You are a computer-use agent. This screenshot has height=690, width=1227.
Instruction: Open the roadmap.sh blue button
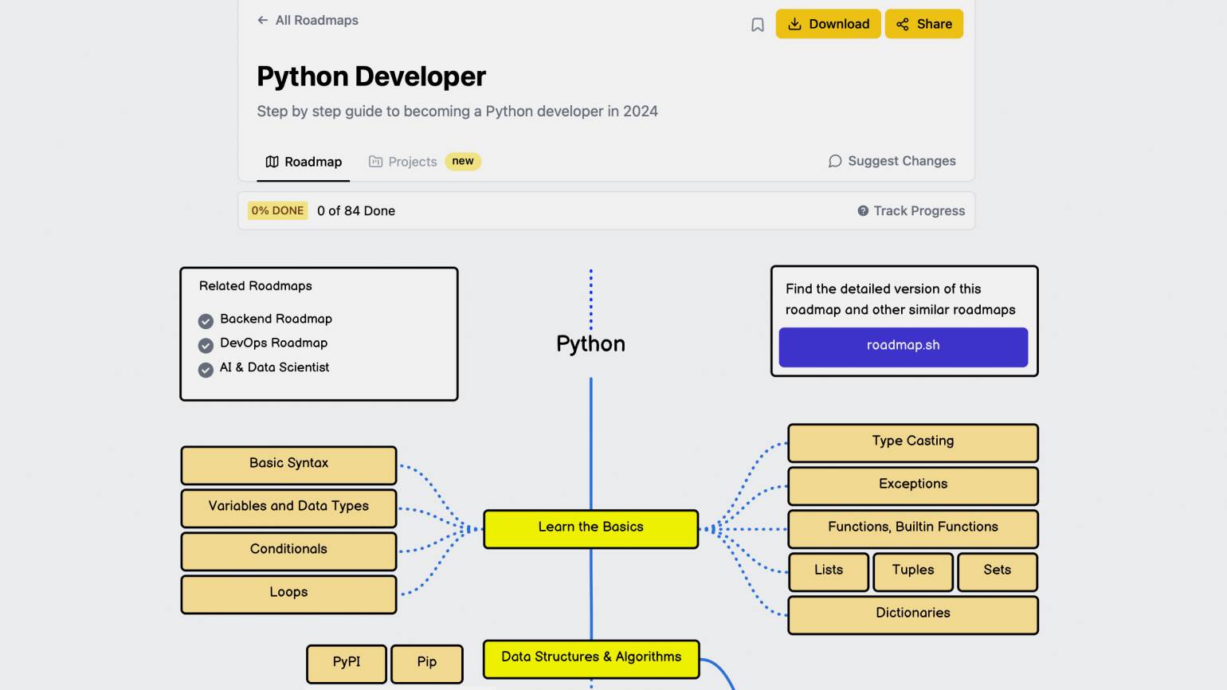click(x=903, y=347)
